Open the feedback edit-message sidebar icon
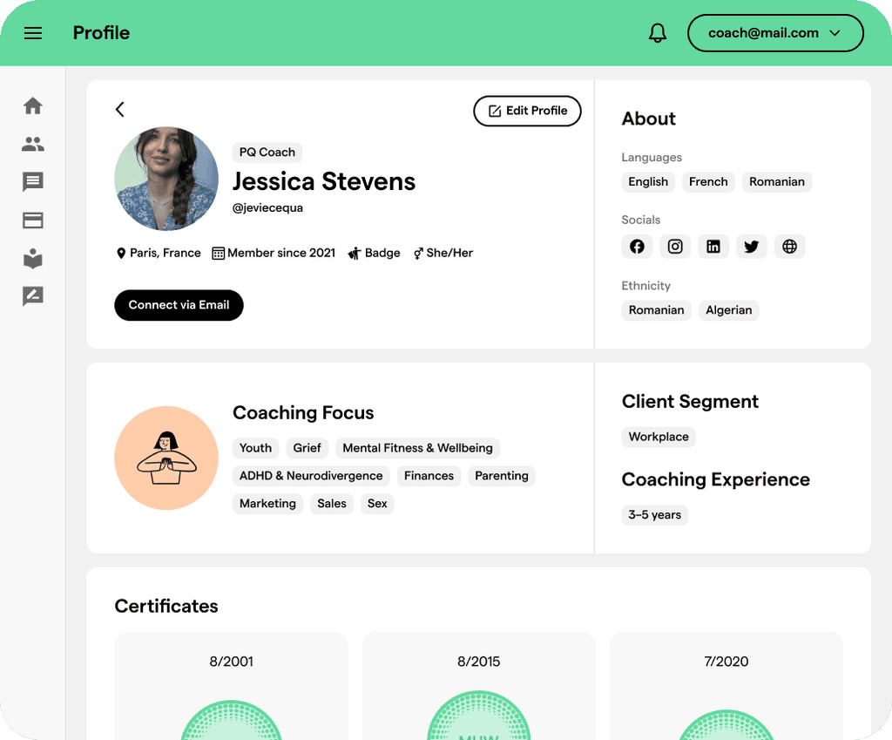 pos(33,296)
